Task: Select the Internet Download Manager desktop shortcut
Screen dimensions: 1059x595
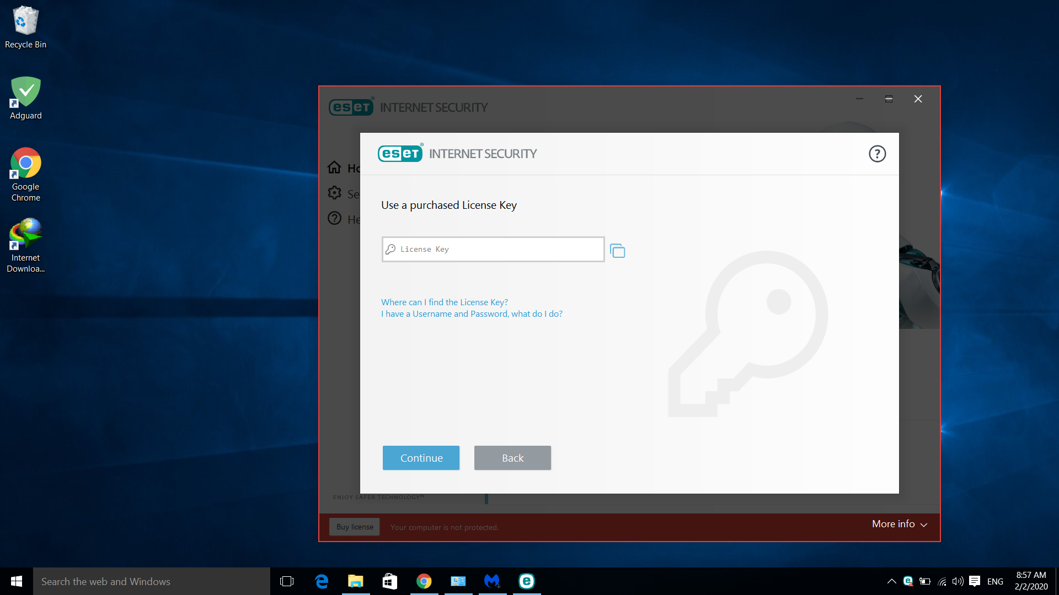Action: pos(25,246)
